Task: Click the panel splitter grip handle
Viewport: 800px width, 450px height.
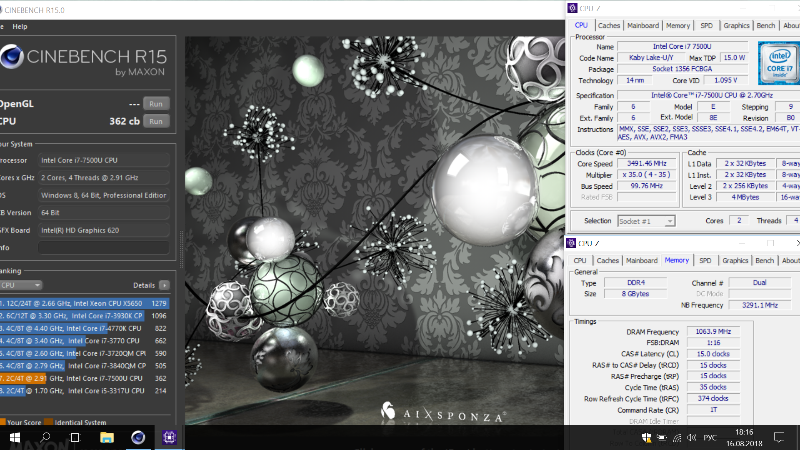Action: tap(181, 249)
